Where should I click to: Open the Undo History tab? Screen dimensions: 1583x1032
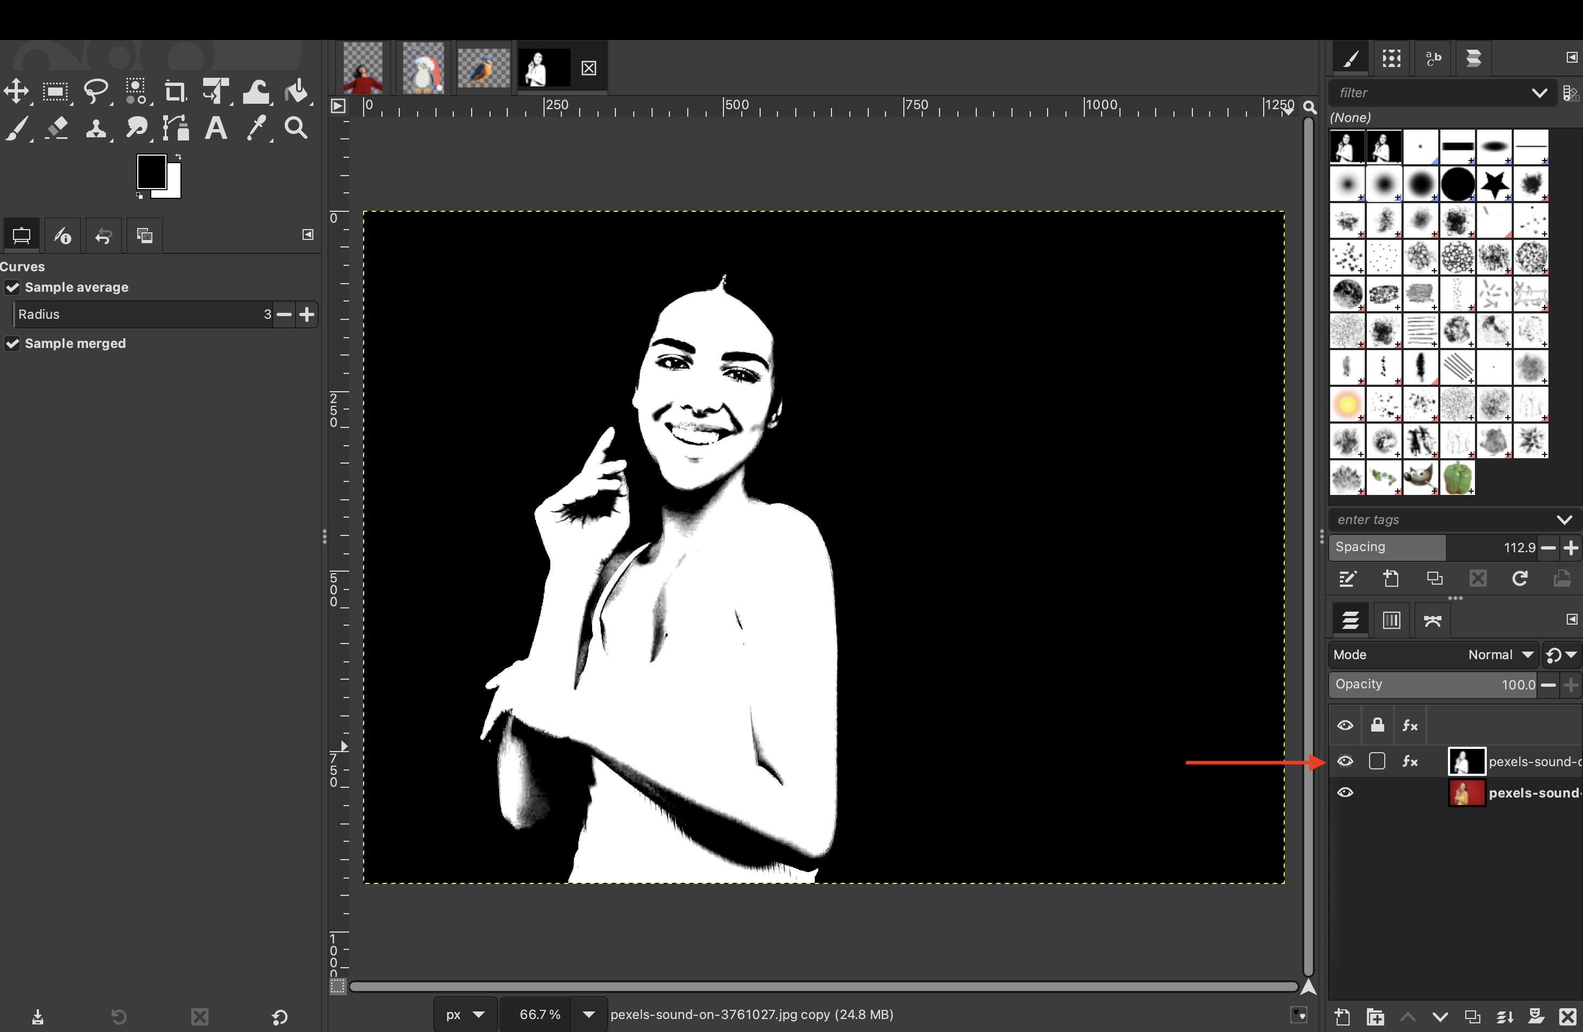click(x=103, y=236)
